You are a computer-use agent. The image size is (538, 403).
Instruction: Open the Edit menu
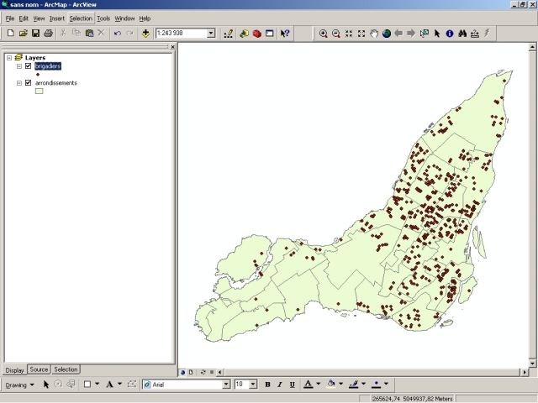(24, 18)
